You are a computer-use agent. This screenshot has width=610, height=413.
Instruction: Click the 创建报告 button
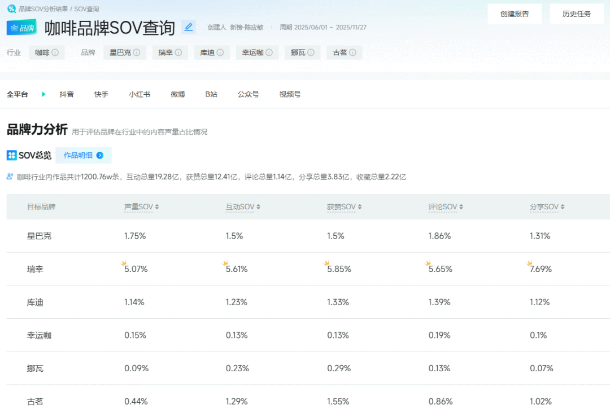(514, 13)
